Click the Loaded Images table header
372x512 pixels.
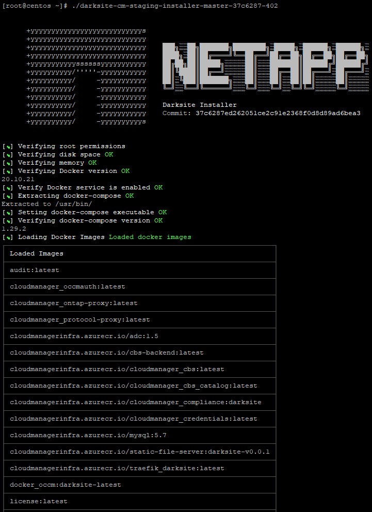[37, 253]
